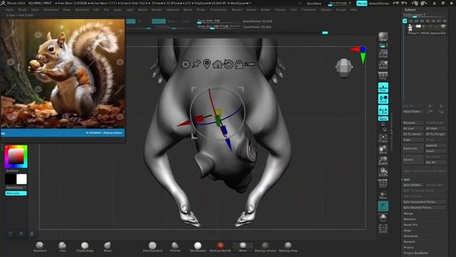Image resolution: width=456 pixels, height=257 pixels.
Task: Click the gizmo home reset-position icon
Action: [217, 64]
